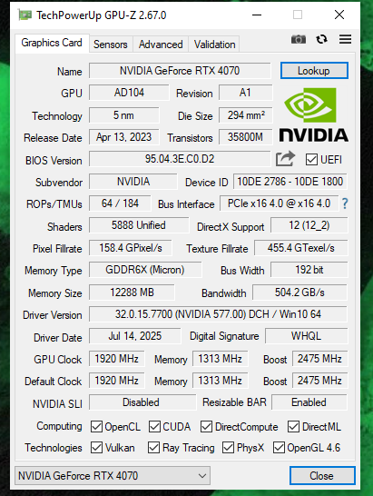This screenshot has height=496, width=373.
Task: Toggle the DirectCompute checkbox
Action: (x=206, y=426)
